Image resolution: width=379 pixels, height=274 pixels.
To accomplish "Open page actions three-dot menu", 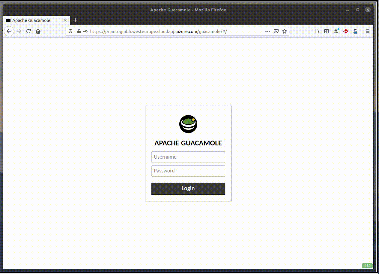I will pos(268,31).
